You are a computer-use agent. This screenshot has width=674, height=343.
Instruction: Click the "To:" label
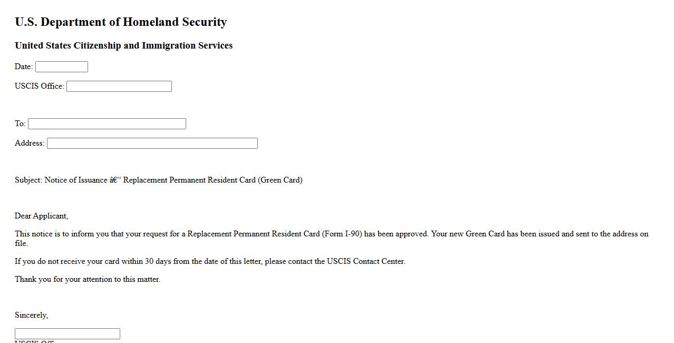[20, 123]
